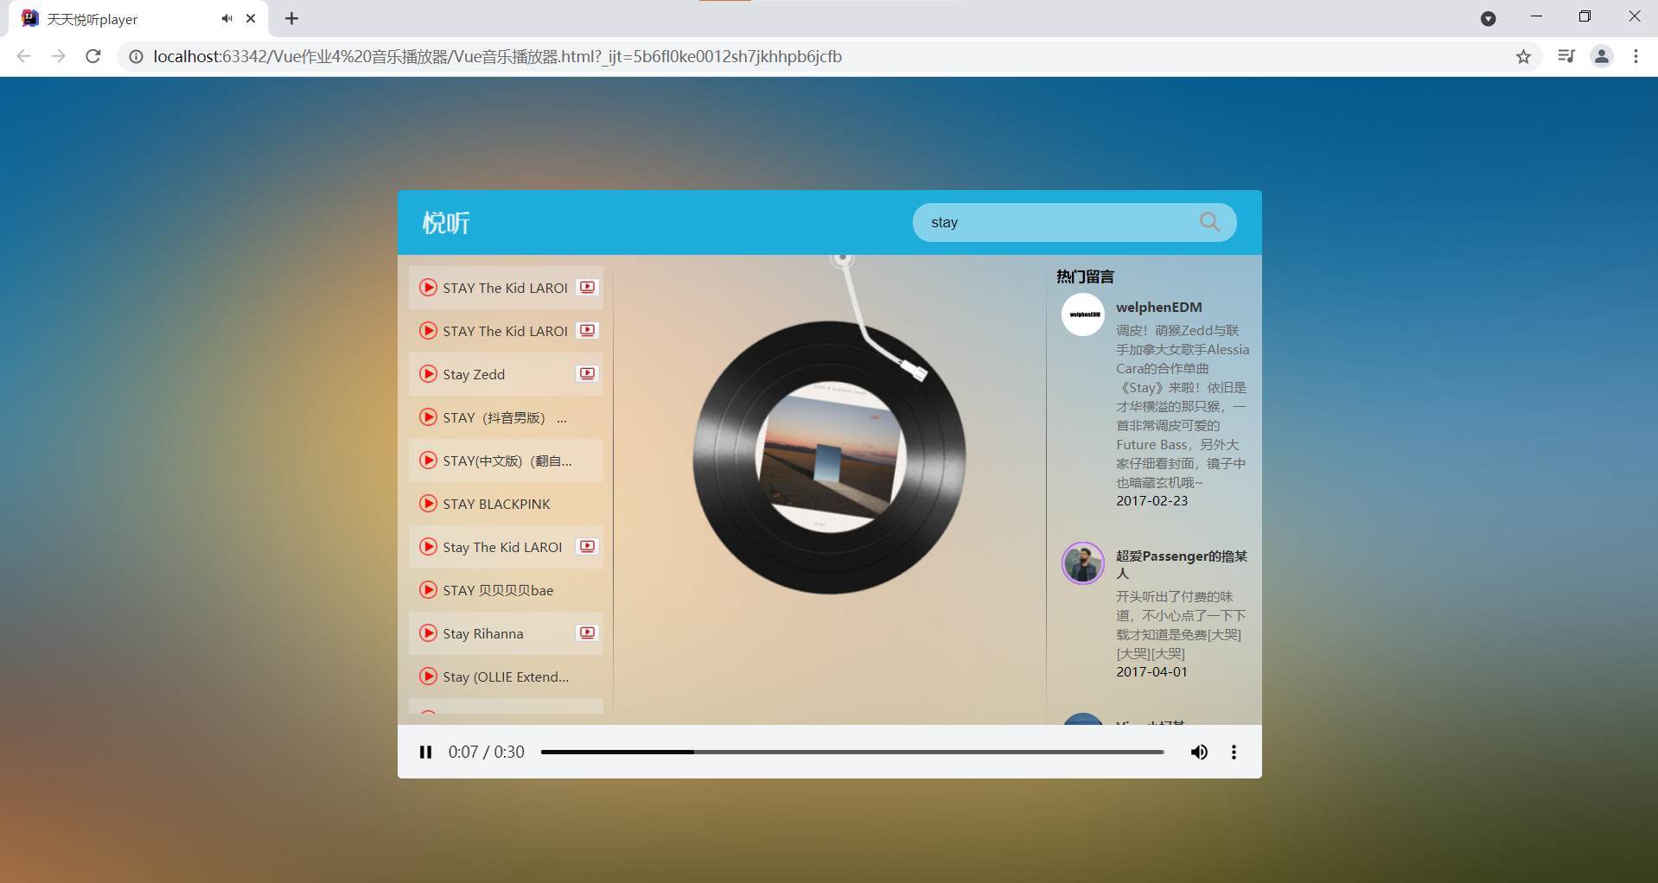This screenshot has width=1658, height=883.
Task: Click the 悦听 logo title
Action: [x=446, y=223]
